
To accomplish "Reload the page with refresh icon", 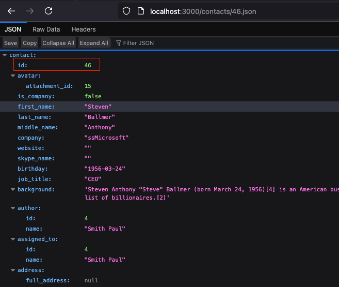I will coord(49,11).
